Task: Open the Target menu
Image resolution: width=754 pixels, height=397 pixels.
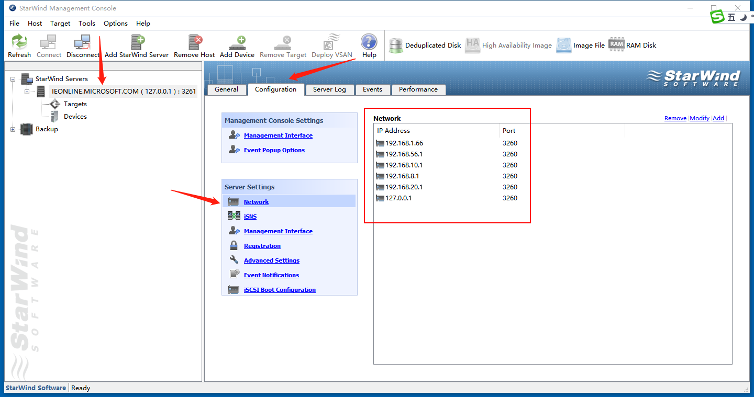Action: [x=60, y=23]
